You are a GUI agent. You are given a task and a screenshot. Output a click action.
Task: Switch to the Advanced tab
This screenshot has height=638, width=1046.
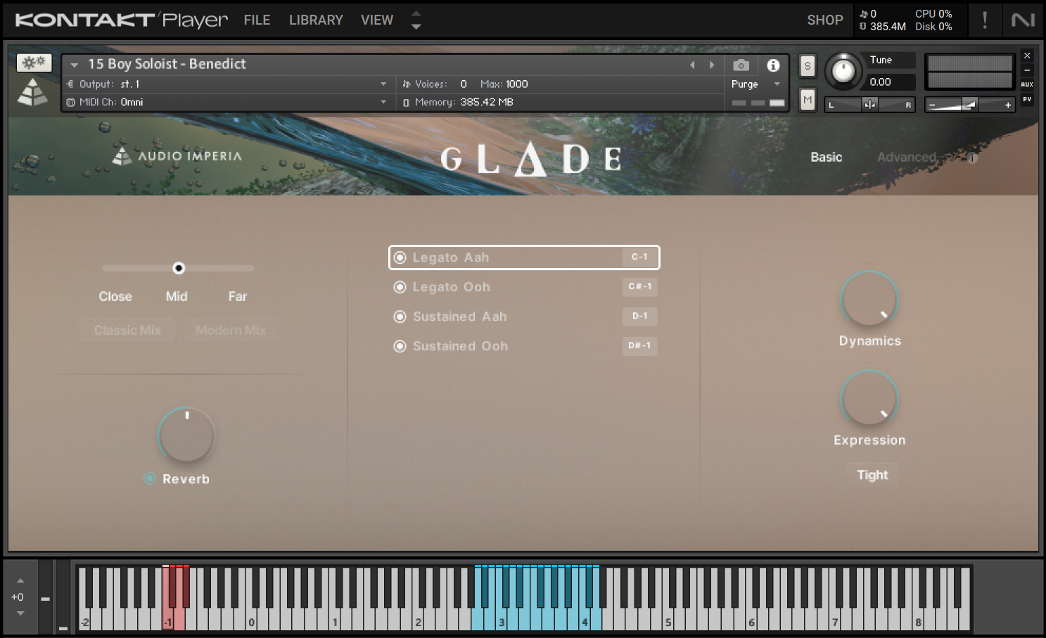point(906,158)
